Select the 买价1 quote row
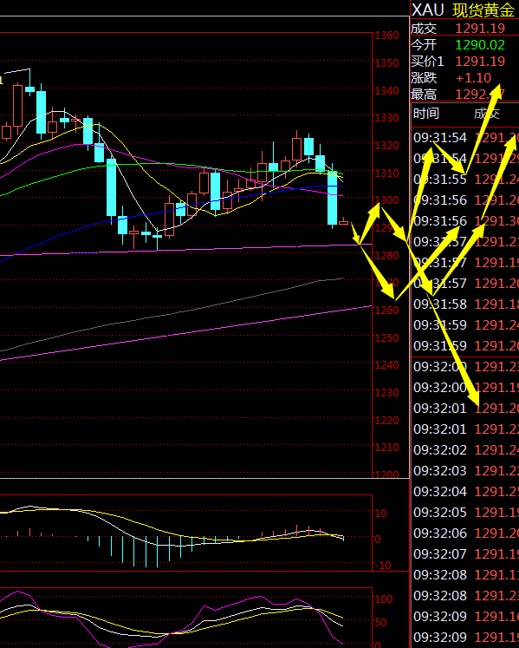Screen dimensions: 519x648 coord(464,62)
